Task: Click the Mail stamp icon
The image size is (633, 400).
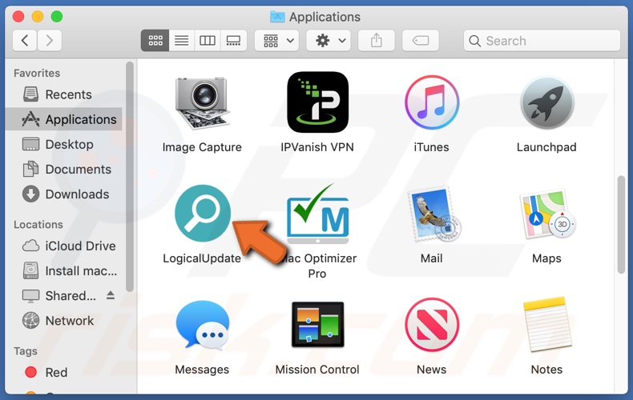Action: pos(433,214)
